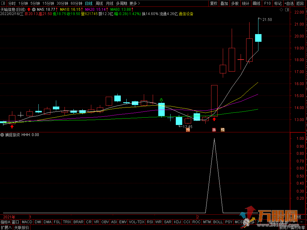The image size is (307, 230).
Task: Select the 日线 daily timeframe
Action: (x=89, y=3)
